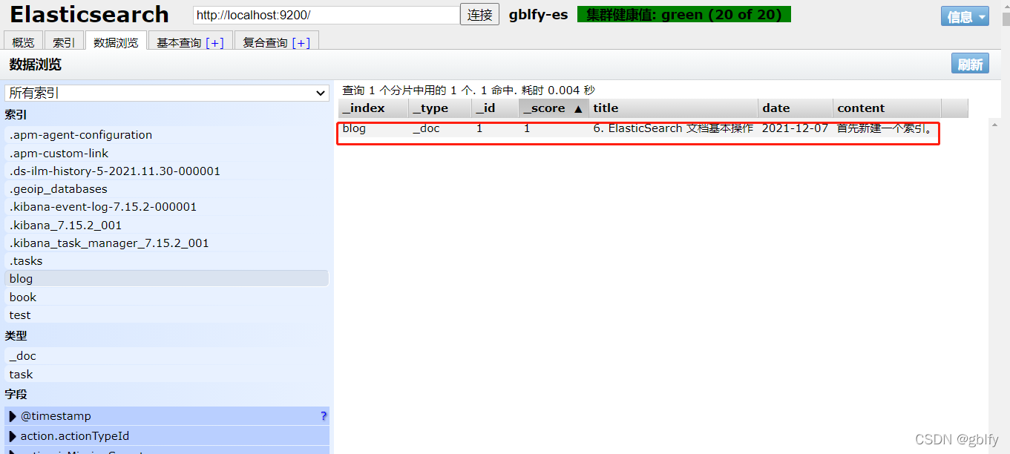The height and width of the screenshot is (454, 1010).
Task: Click the ? help icon beside @timestamp
Action: pyautogui.click(x=324, y=416)
